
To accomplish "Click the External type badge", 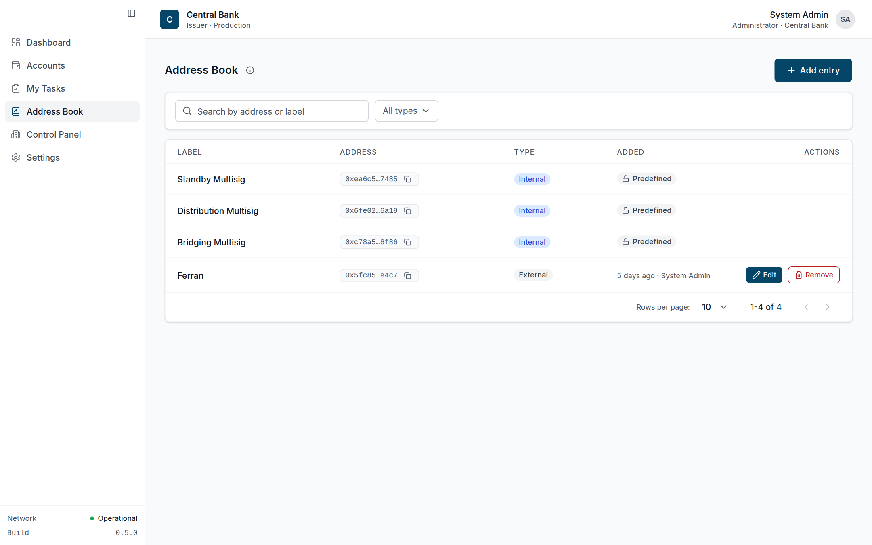I will [533, 275].
